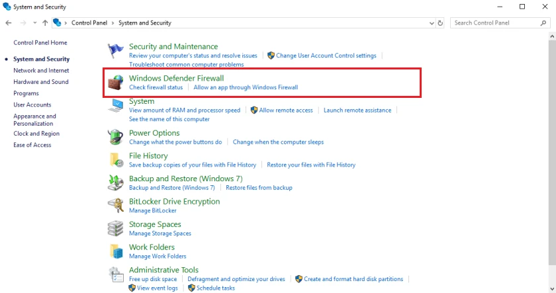
Task: Click Manage BitLocker
Action: coord(152,210)
